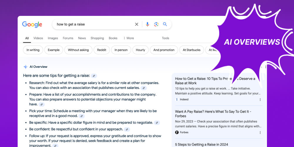This screenshot has height=147, width=294.
Task: Click the 'Be confident' tip text
Action: click(x=76, y=129)
